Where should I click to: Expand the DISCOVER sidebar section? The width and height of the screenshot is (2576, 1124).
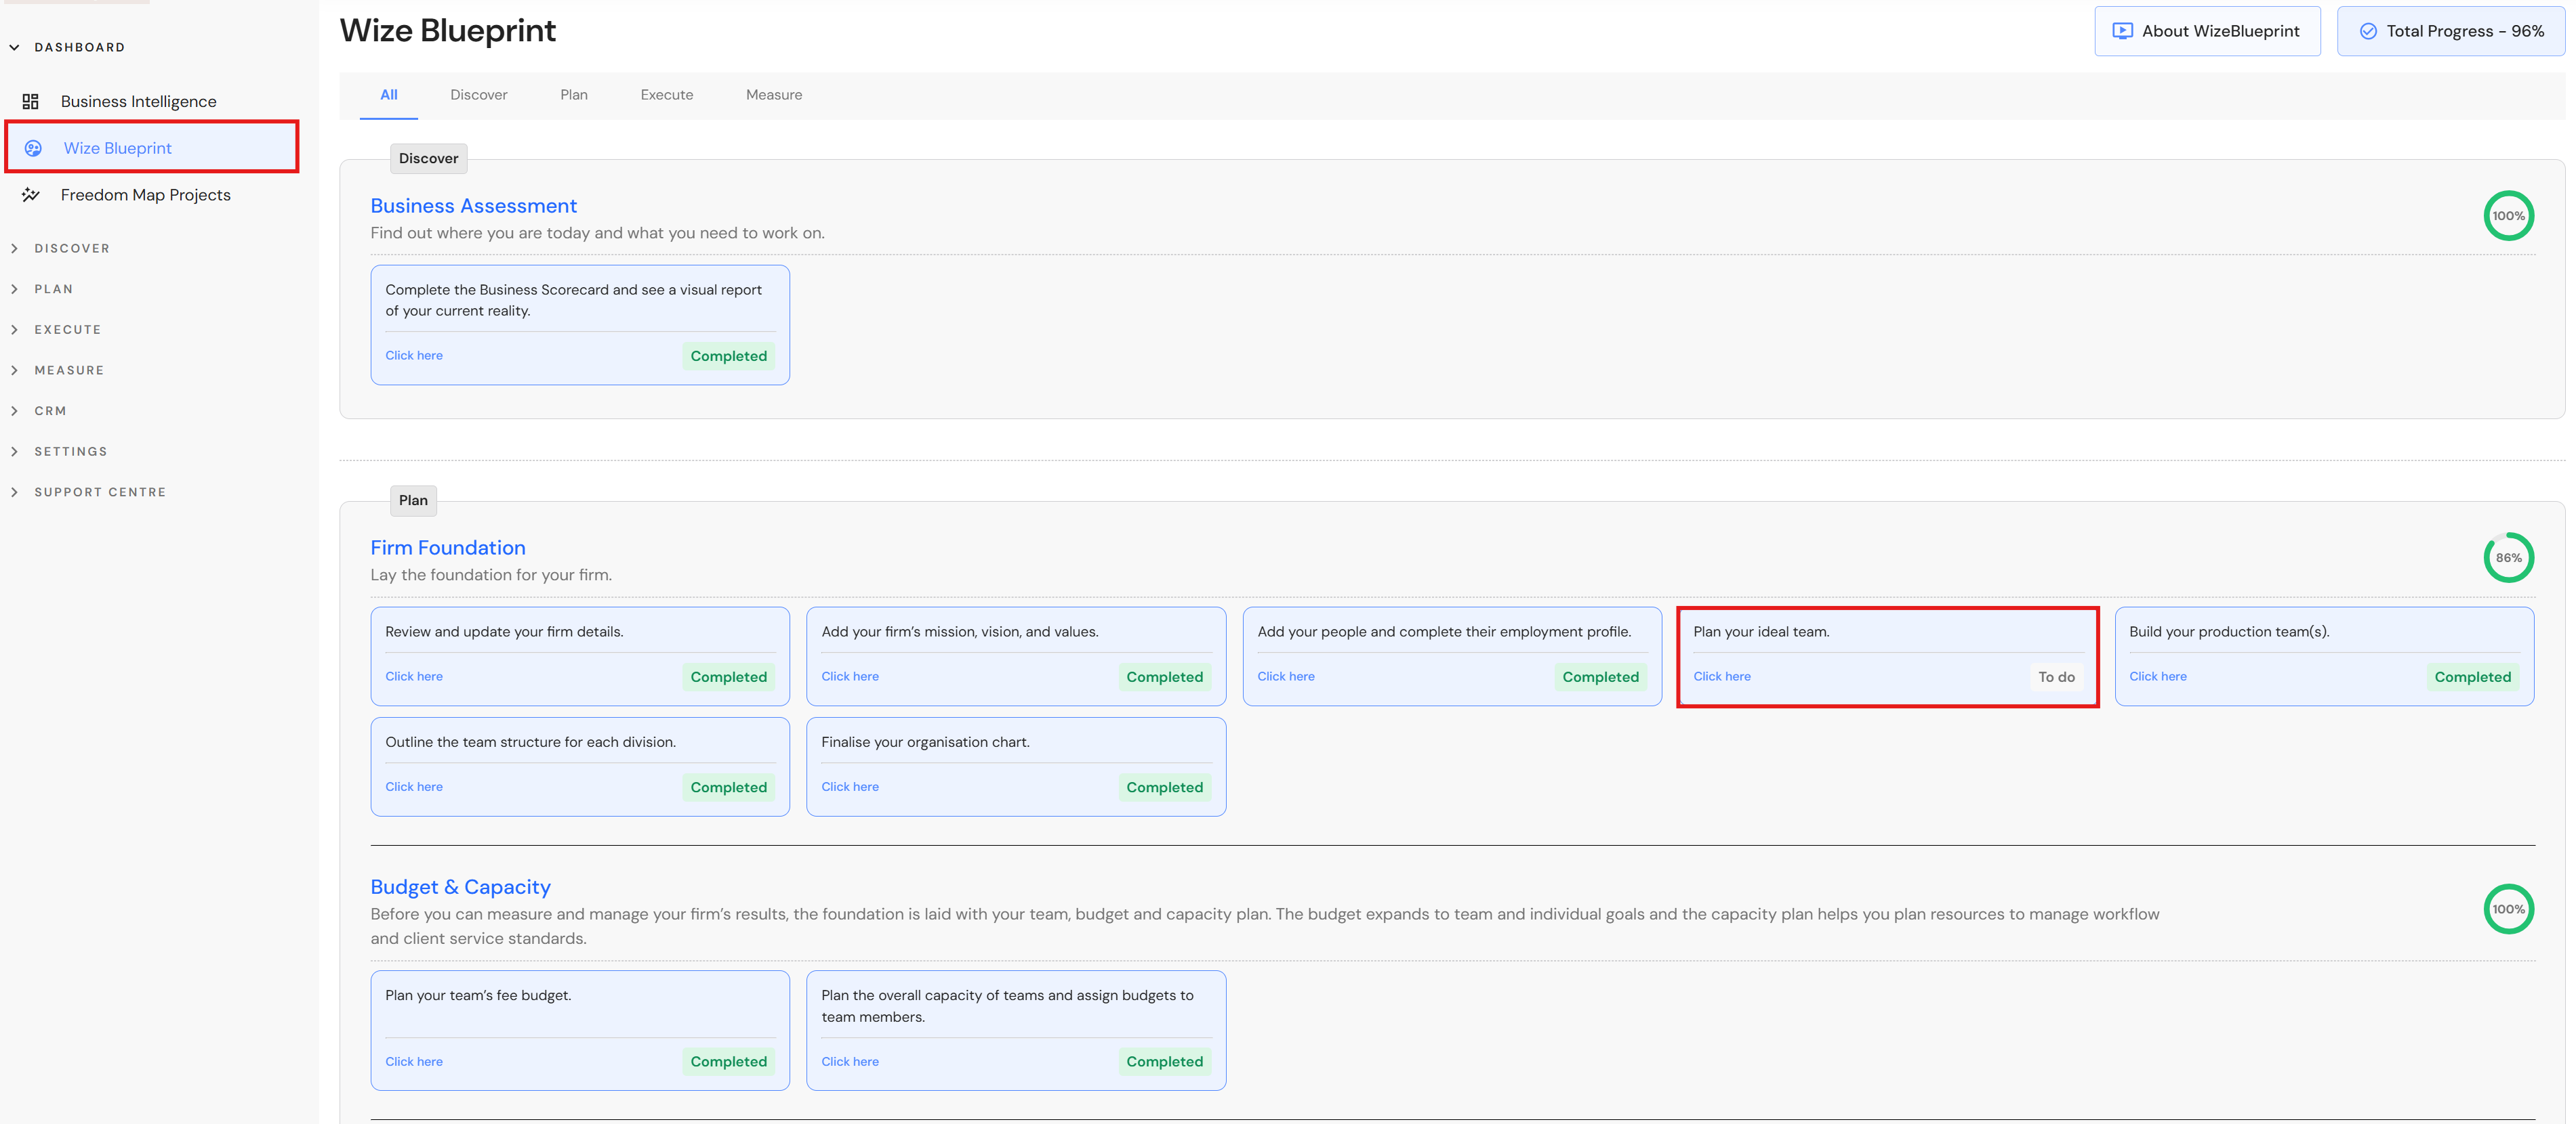(x=14, y=248)
